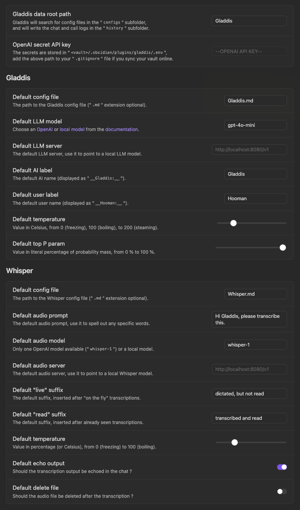The width and height of the screenshot is (300, 510).
Task: Click the local model link
Action: (x=72, y=130)
